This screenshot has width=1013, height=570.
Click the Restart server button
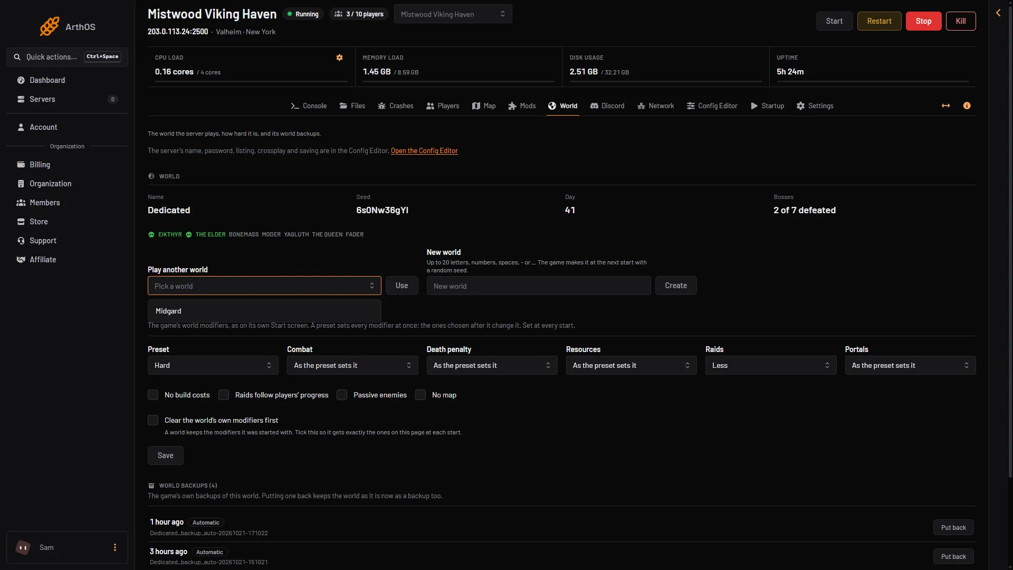pos(879,21)
